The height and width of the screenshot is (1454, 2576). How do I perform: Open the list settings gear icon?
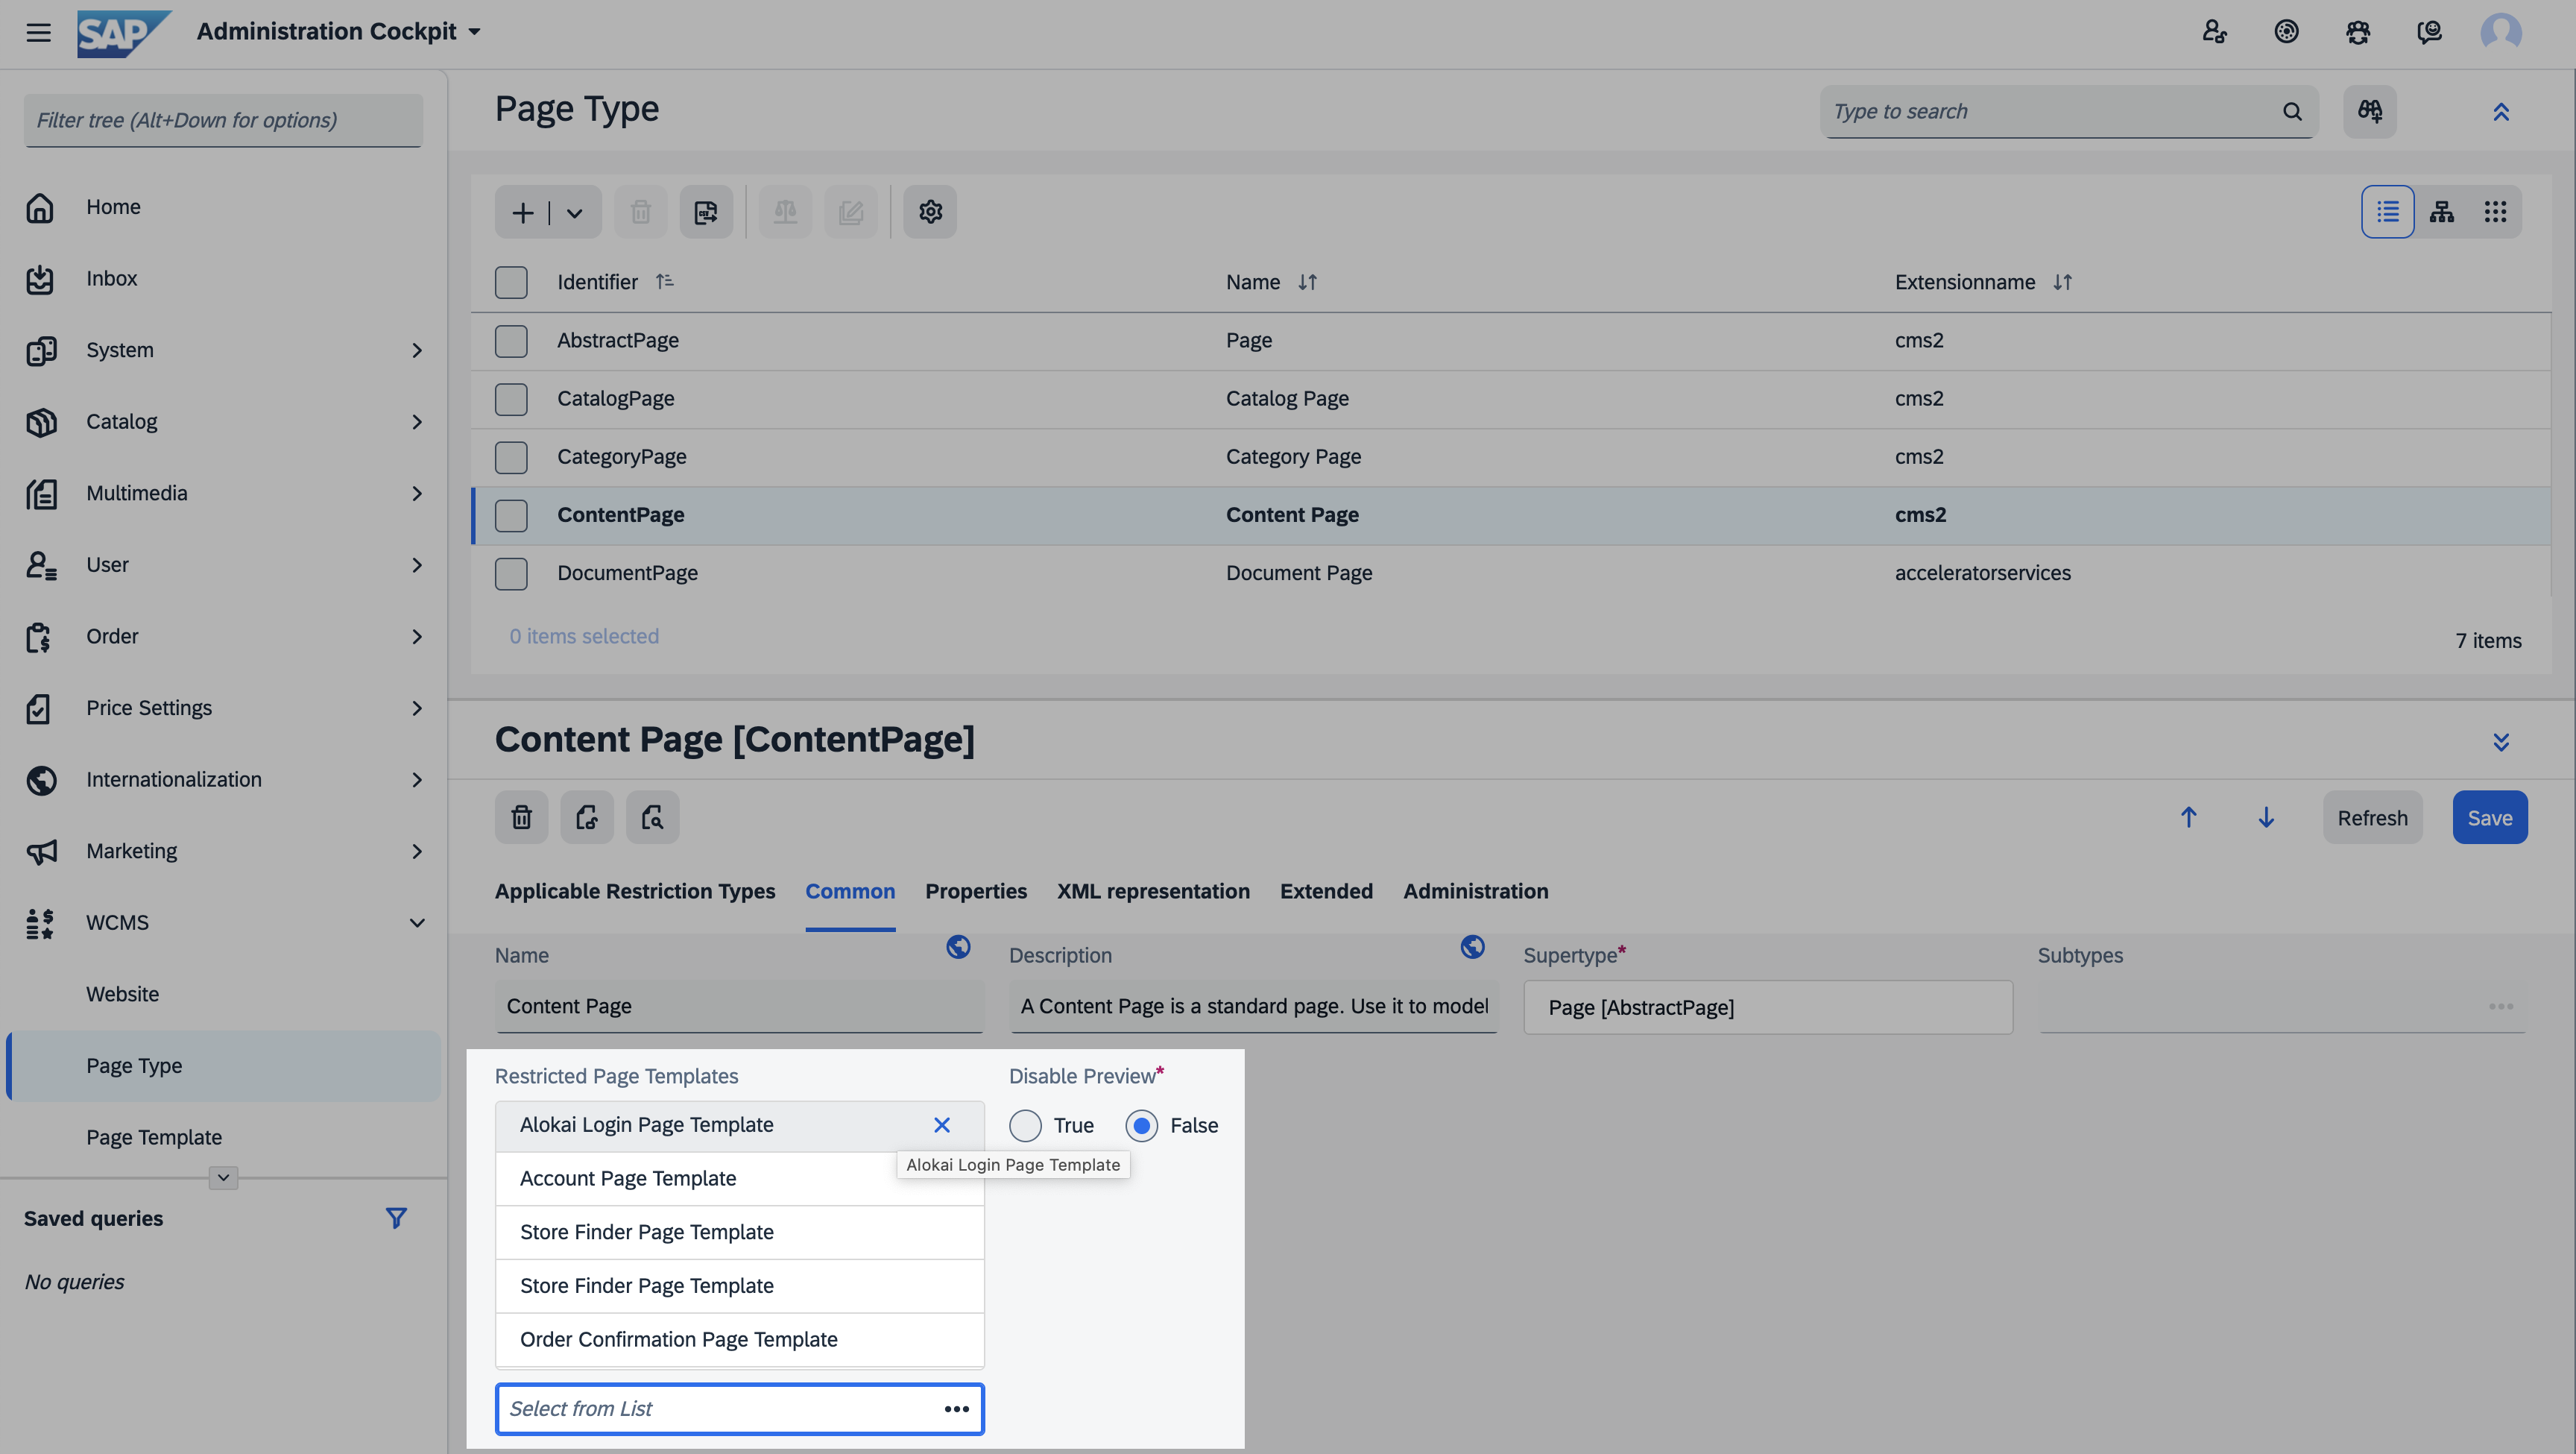tap(930, 213)
